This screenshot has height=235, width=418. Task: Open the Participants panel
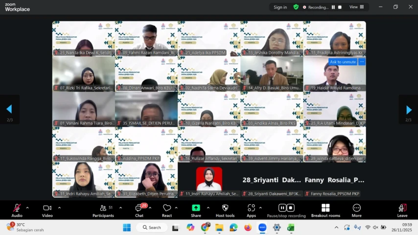[103, 211]
